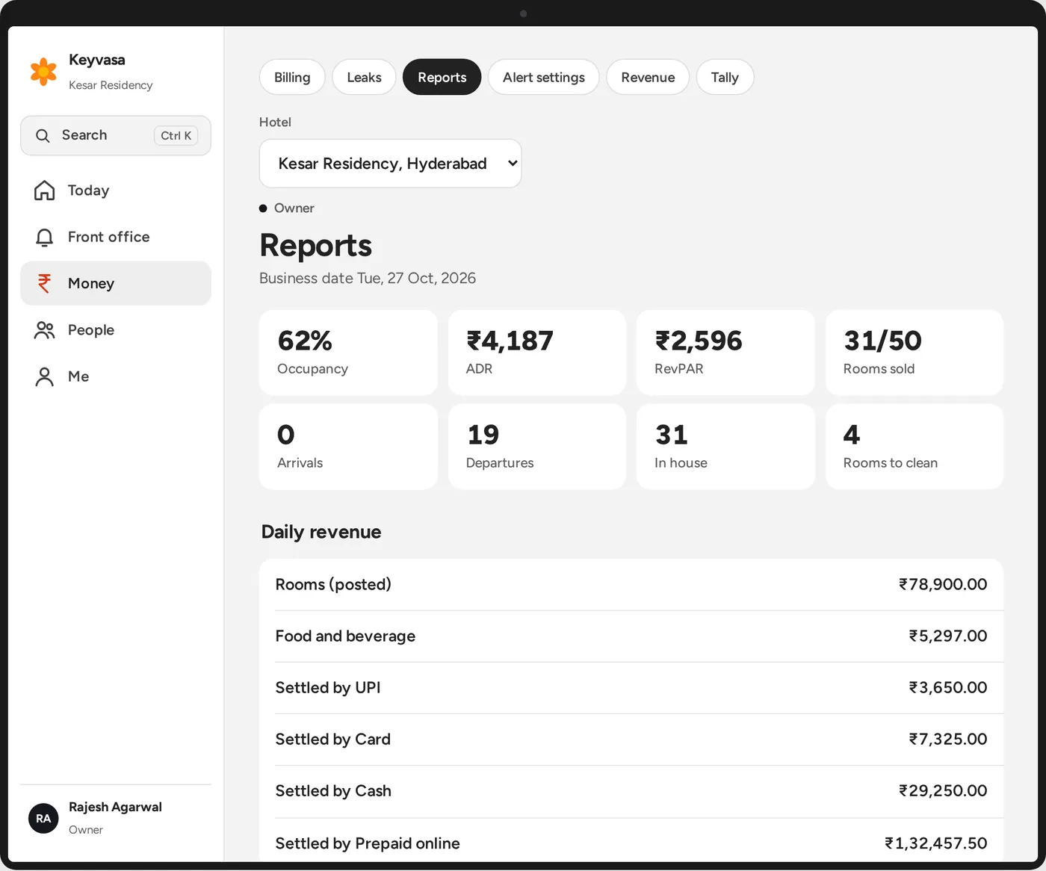1046x871 pixels.
Task: Click the ₹1,32,457.50 Prepaid online amount
Action: pyautogui.click(x=936, y=843)
